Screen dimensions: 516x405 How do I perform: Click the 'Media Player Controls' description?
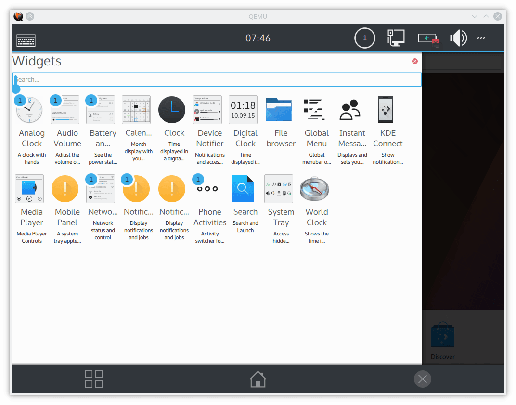tap(32, 237)
